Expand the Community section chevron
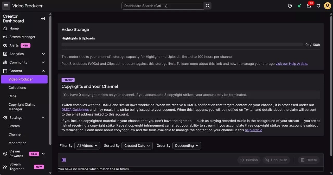Viewport: 333px width, 175px height. click(43, 62)
